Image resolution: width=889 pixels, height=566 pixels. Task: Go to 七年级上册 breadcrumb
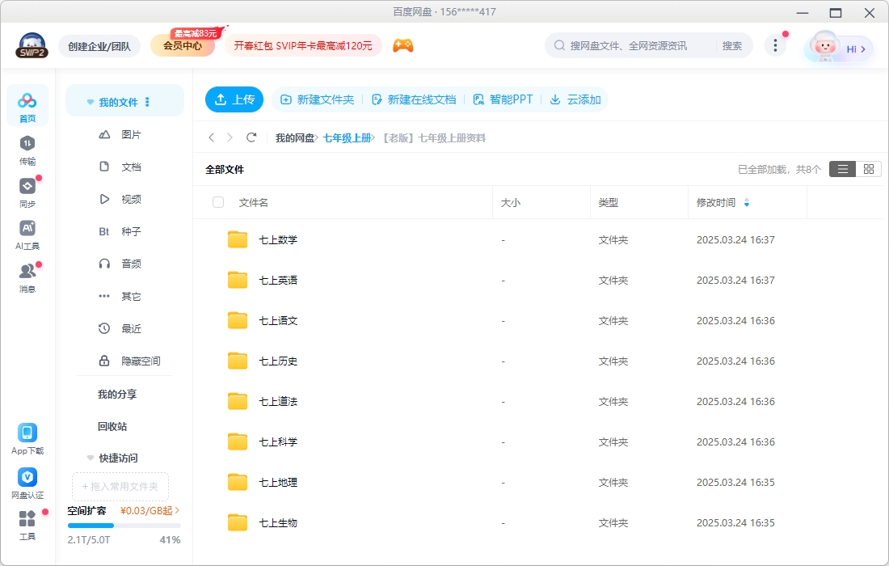[347, 137]
